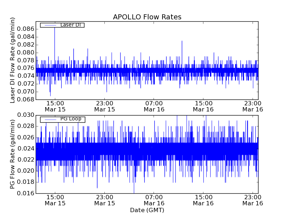The width and height of the screenshot is (287, 215).
Task: Click the 0.020 tick label
Action: (25, 171)
